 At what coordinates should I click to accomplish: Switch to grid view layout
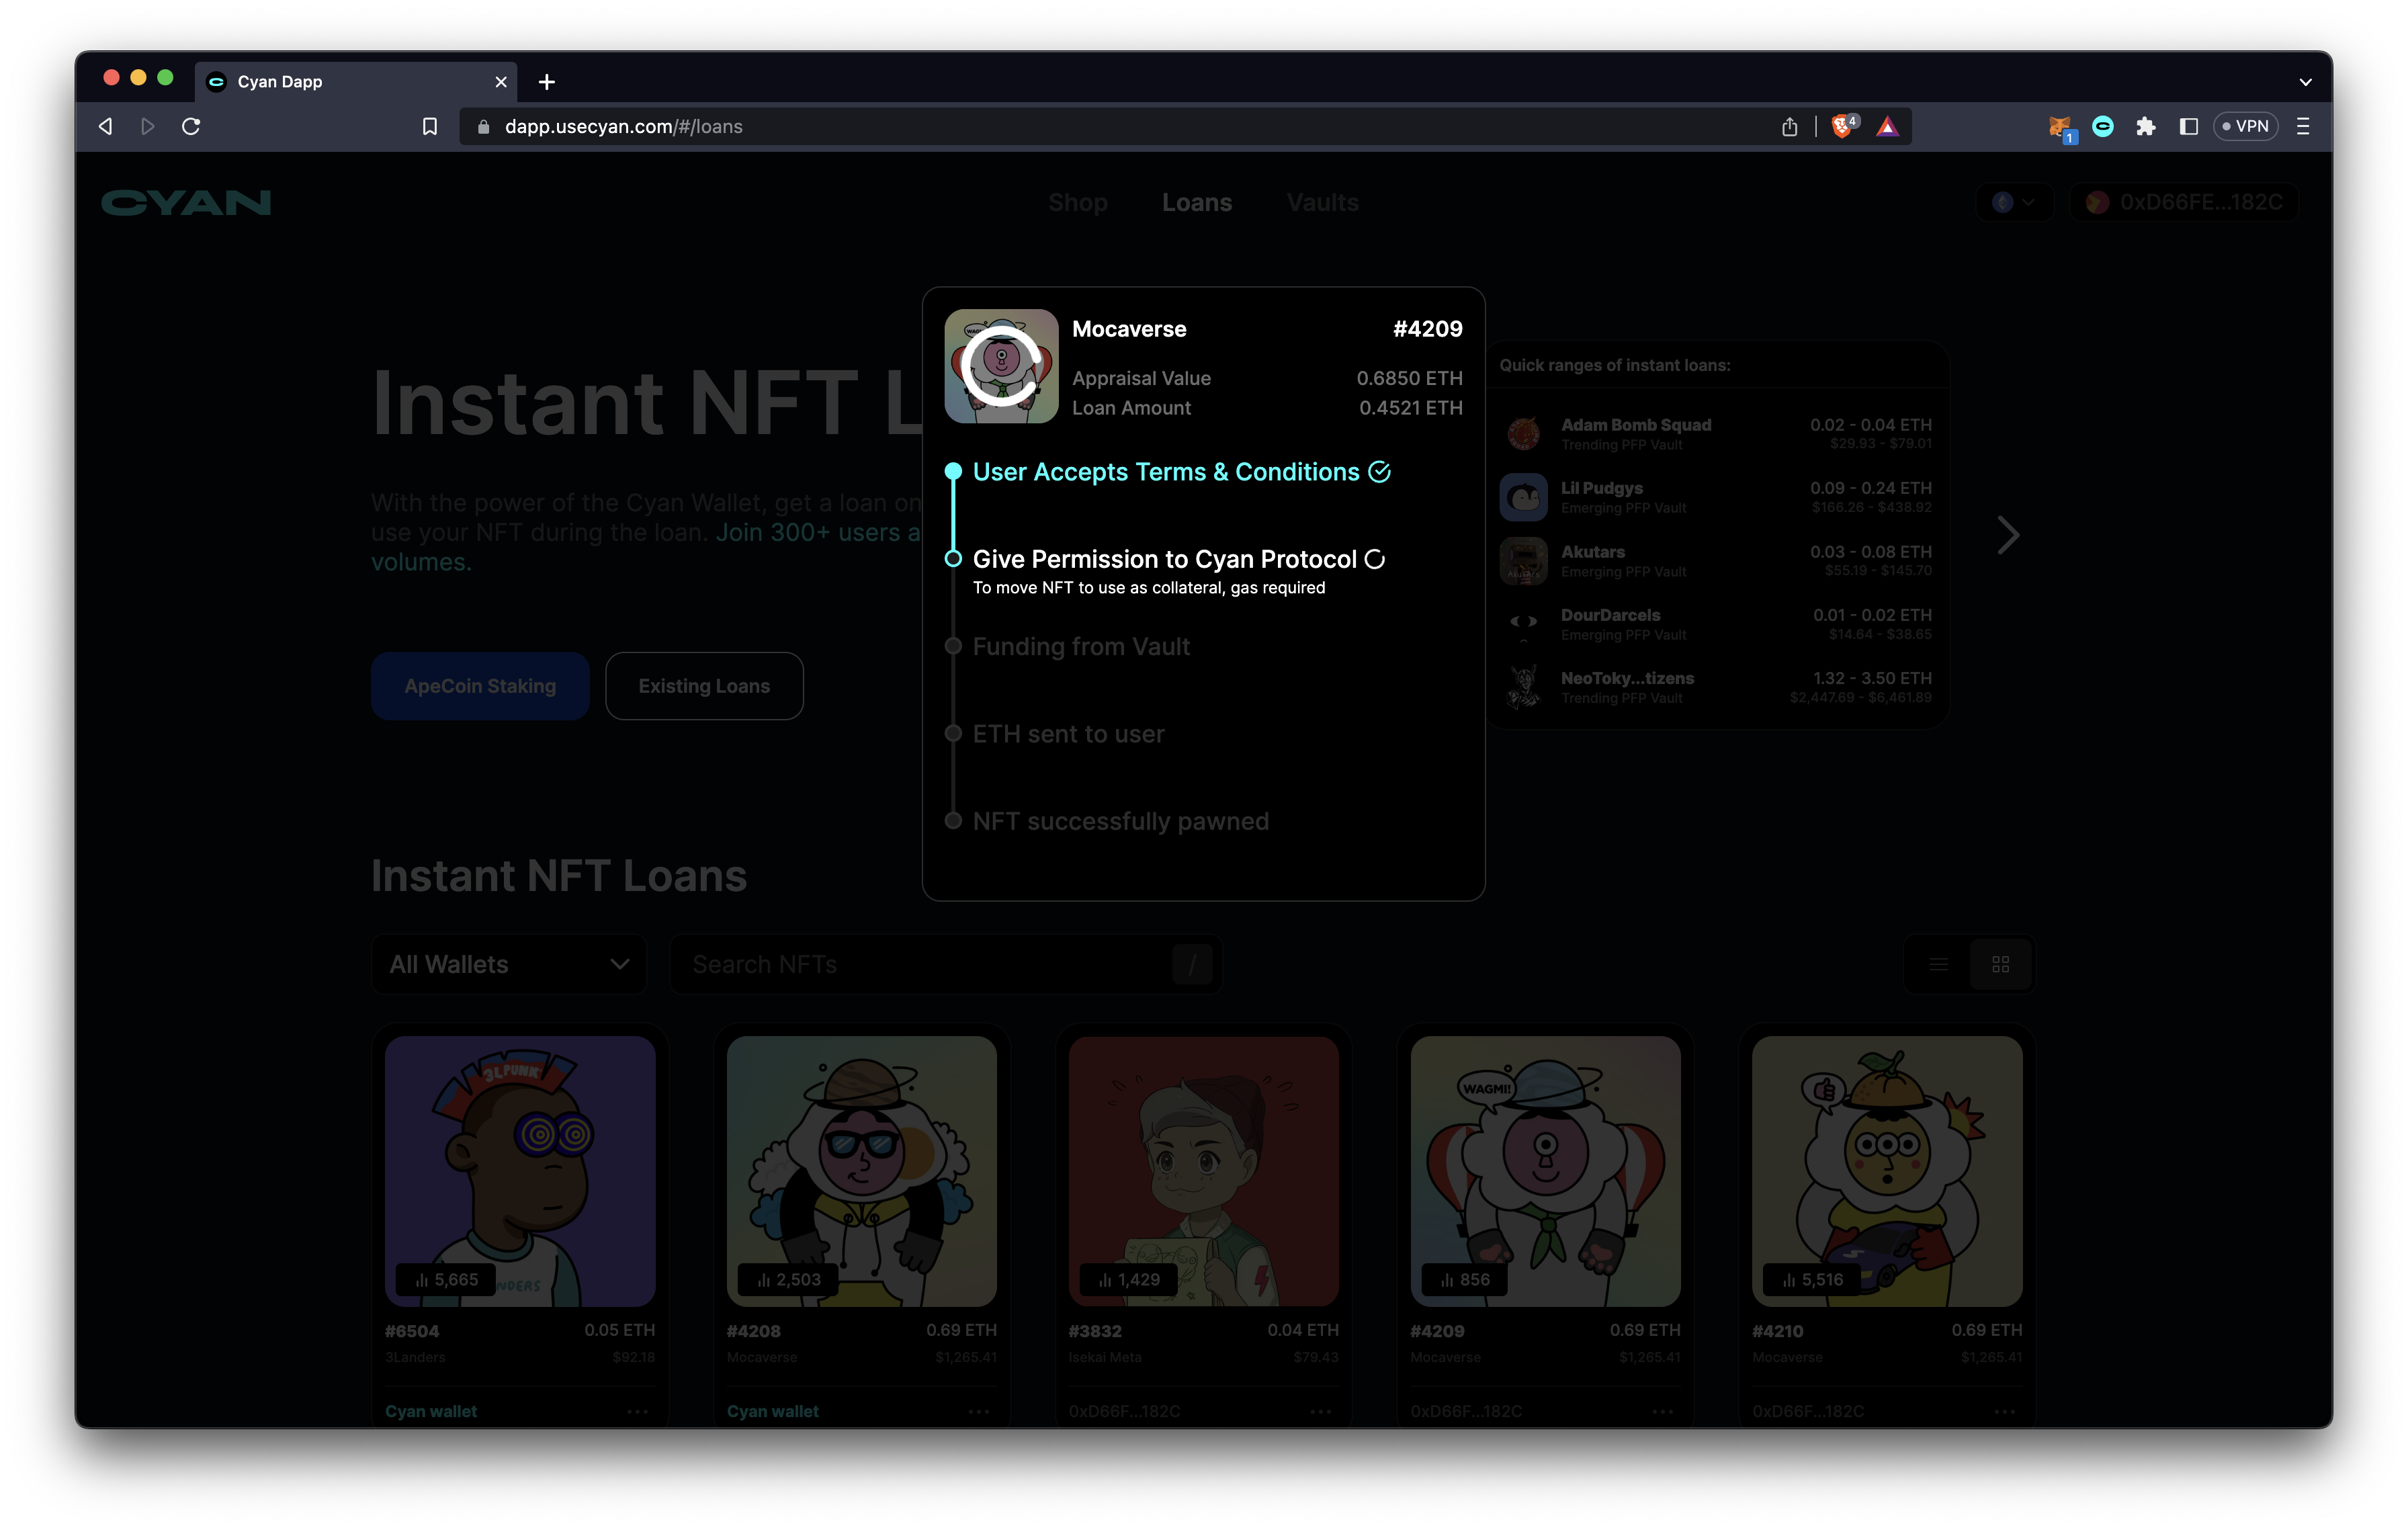(2001, 964)
